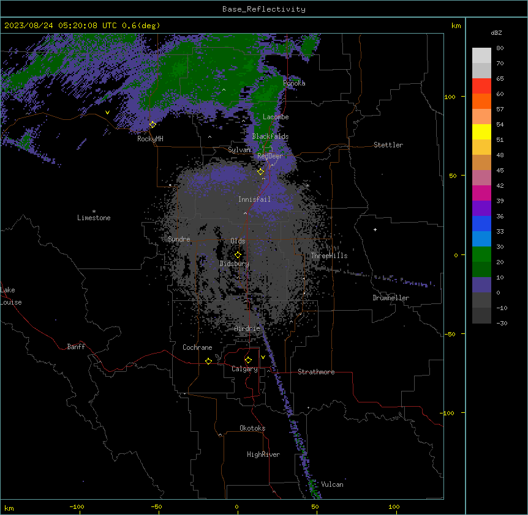Viewport: 528px width, 515px height.
Task: Click the Base_Reflectivity title text
Action: pos(264,9)
